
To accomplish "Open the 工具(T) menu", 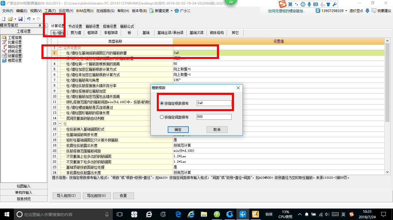I will click(50, 11).
